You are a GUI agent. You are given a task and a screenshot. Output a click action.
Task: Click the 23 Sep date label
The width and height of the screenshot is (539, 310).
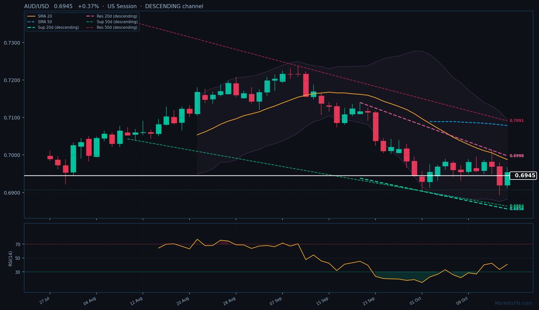pos(369,301)
